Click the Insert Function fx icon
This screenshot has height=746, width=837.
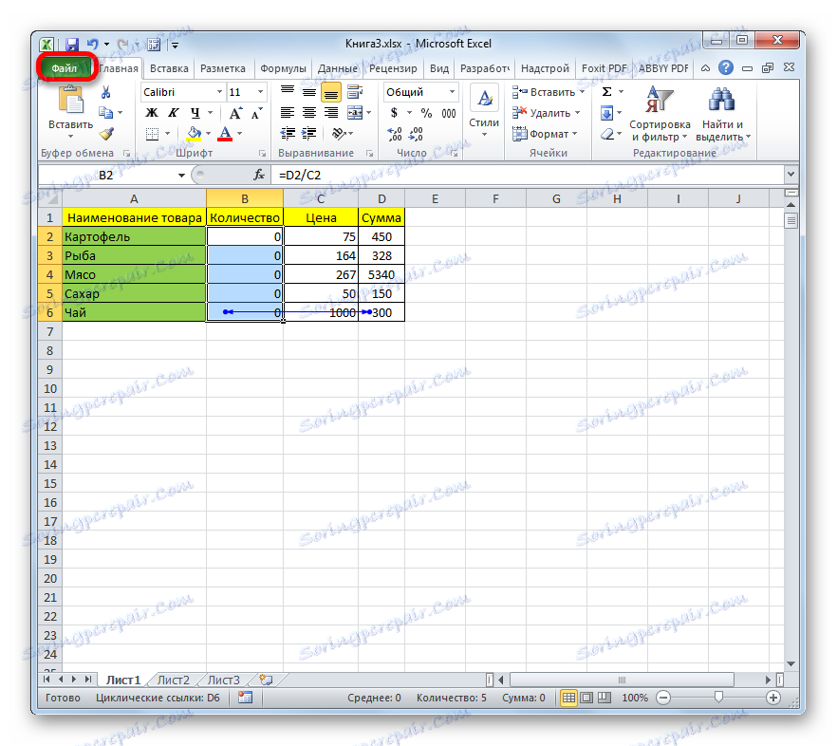coord(259,175)
